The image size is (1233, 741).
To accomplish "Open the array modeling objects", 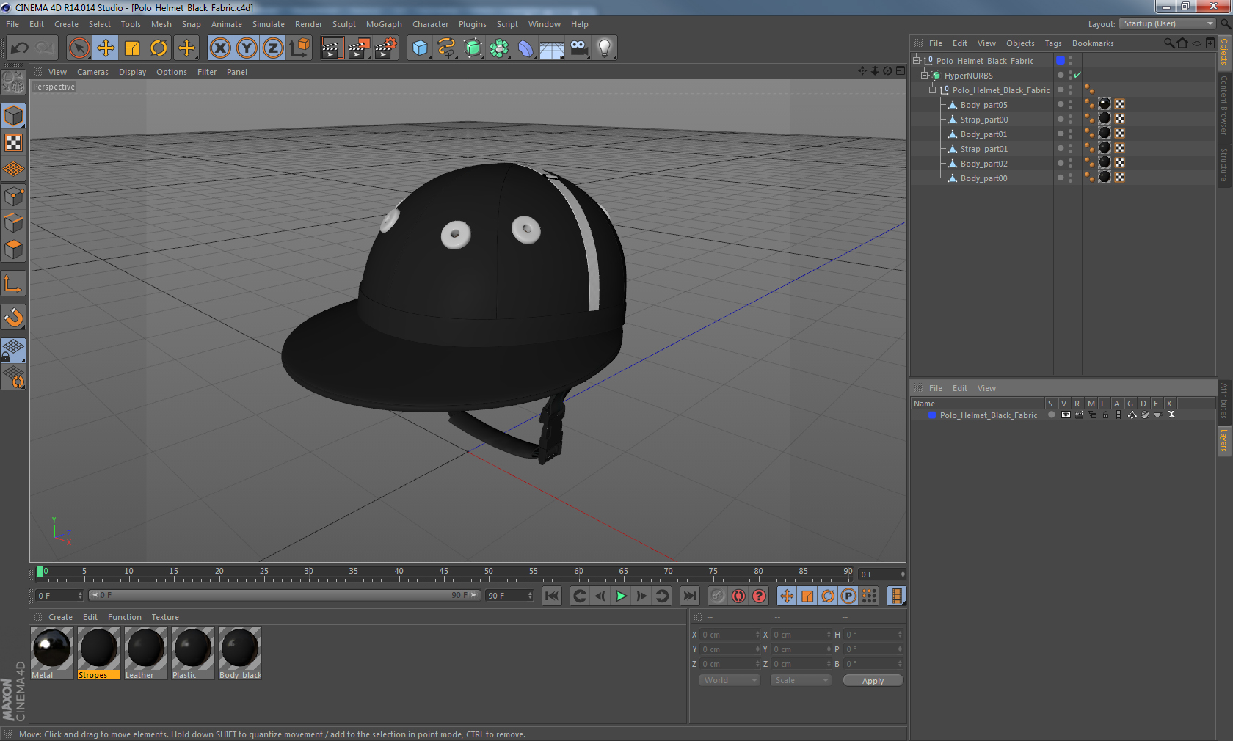I will click(x=499, y=48).
